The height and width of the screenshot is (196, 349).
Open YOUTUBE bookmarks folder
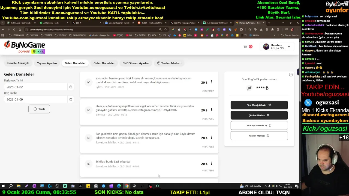61,35
